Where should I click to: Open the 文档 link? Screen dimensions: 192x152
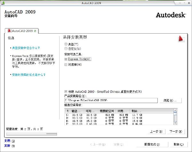pos(7,141)
